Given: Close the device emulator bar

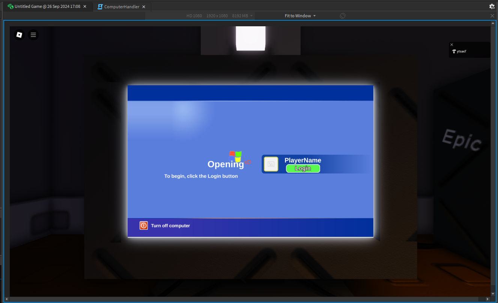Looking at the screenshot, I should click(x=492, y=16).
